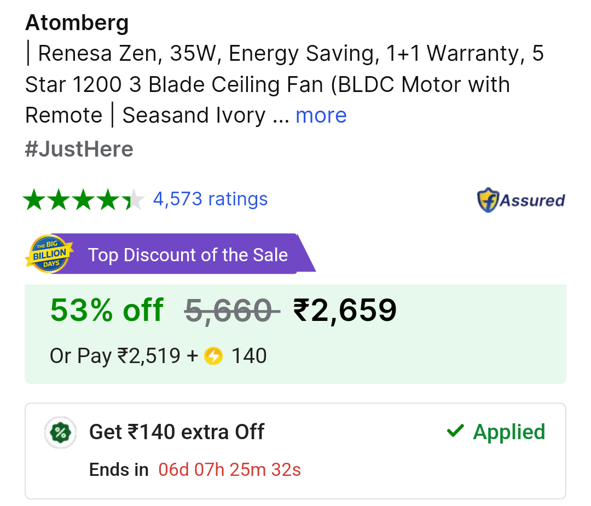Click the Top Discount of the Sale banner
This screenshot has width=591, height=506.
tap(188, 254)
